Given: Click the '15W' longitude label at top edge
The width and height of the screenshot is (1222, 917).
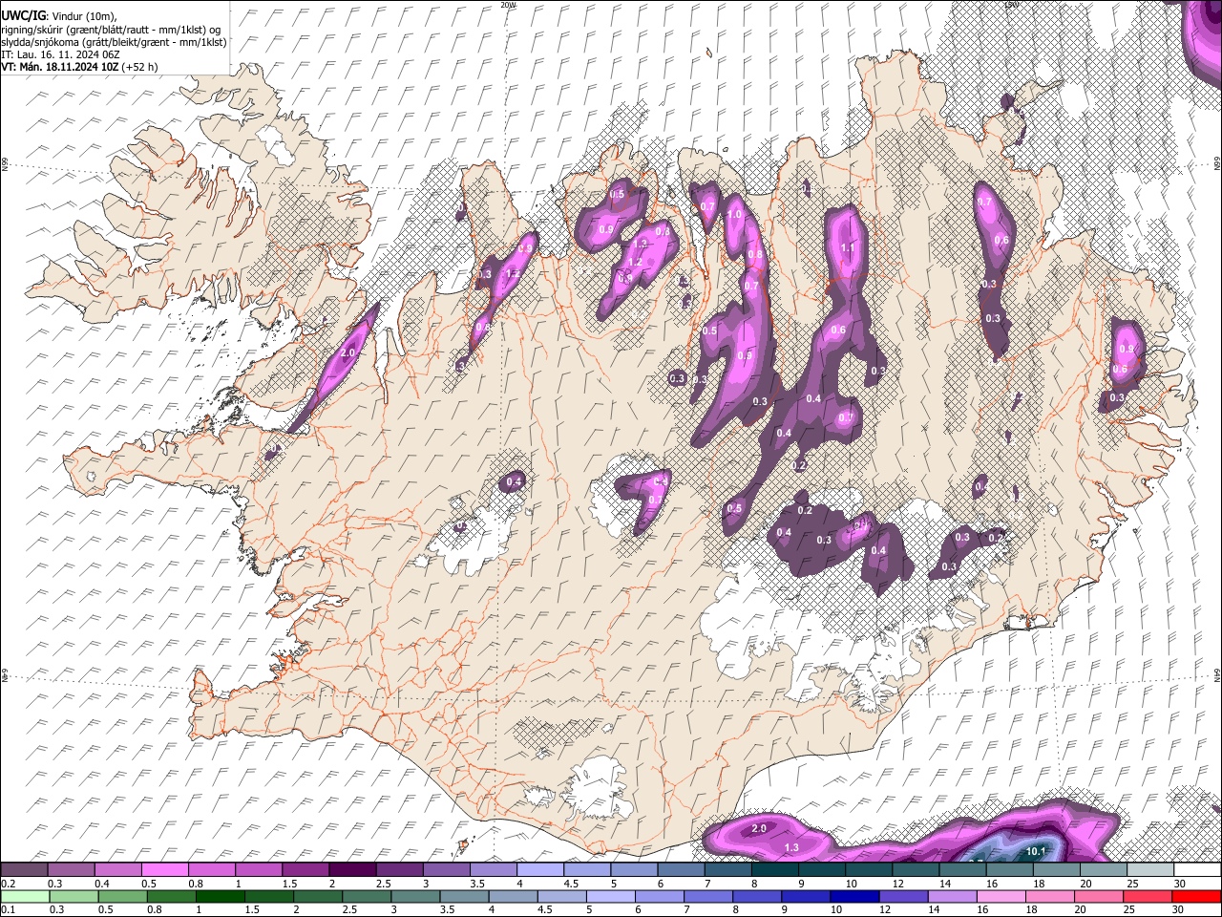Looking at the screenshot, I should (1013, 5).
